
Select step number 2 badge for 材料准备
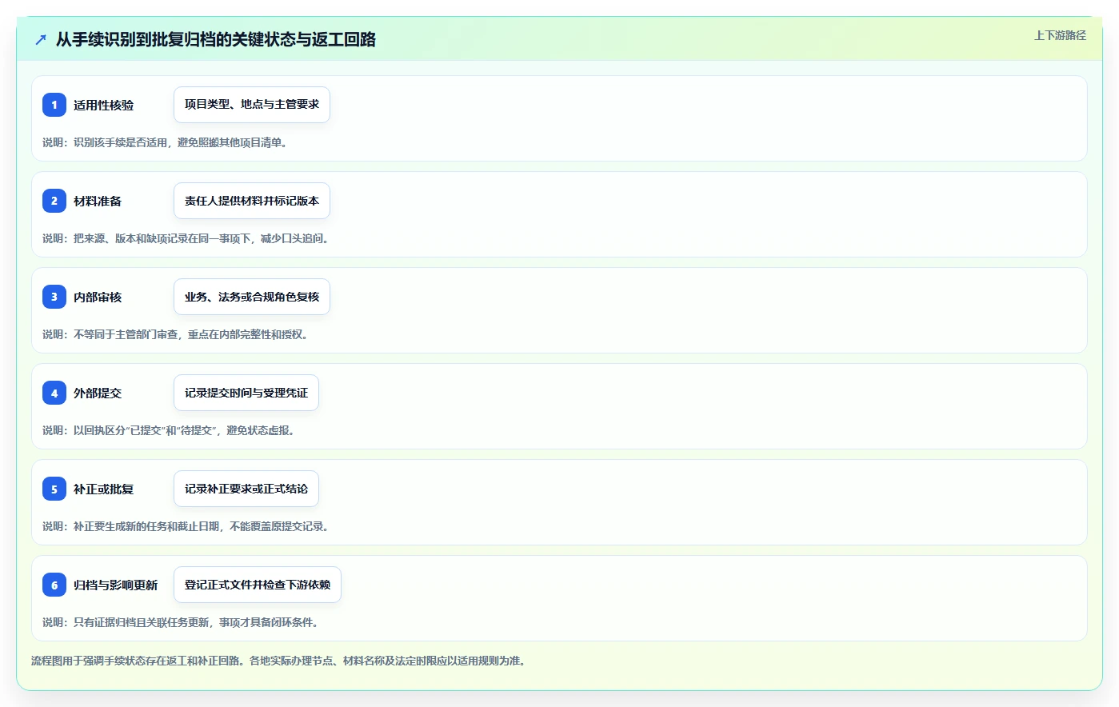point(54,201)
